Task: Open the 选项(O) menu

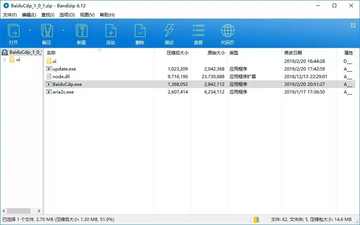Action: click(67, 15)
